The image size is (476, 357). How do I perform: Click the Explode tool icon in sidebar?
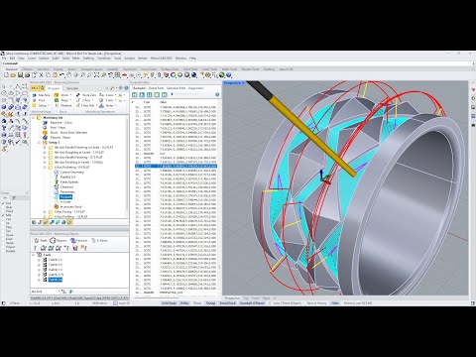click(11, 114)
